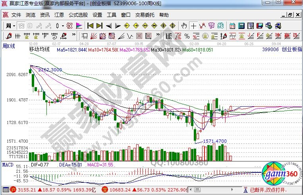Click the 已断开,双点打开 connection status

(x=268, y=190)
